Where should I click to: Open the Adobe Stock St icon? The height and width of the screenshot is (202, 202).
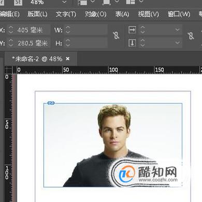[18, 3]
